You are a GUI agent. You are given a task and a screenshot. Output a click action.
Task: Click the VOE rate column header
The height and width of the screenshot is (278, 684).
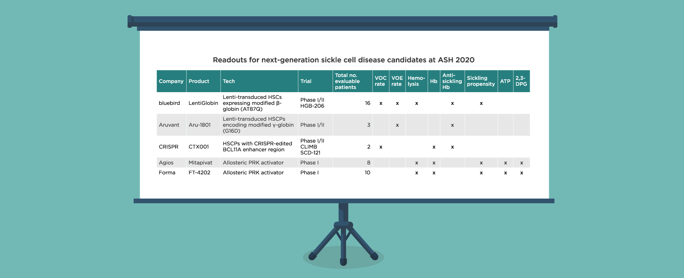pos(397,81)
